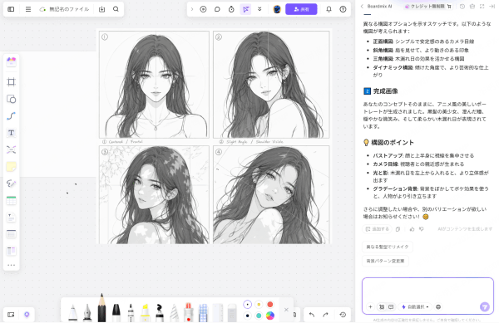Open the toolbox icon in AI panel header
The image size is (499, 323).
tap(472, 7)
